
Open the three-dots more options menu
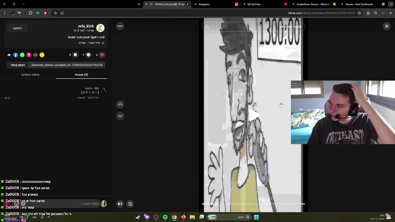coord(120,26)
